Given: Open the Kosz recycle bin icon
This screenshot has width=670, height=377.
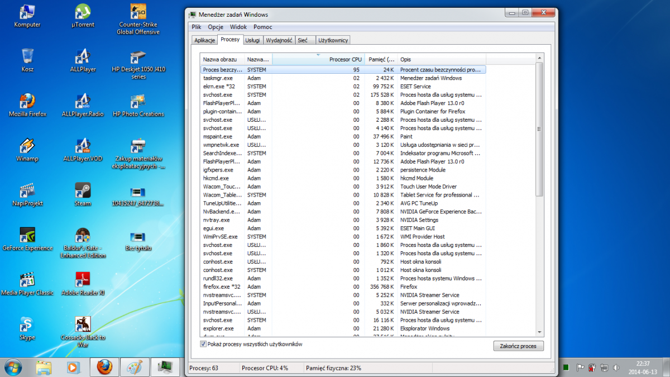Looking at the screenshot, I should [27, 60].
